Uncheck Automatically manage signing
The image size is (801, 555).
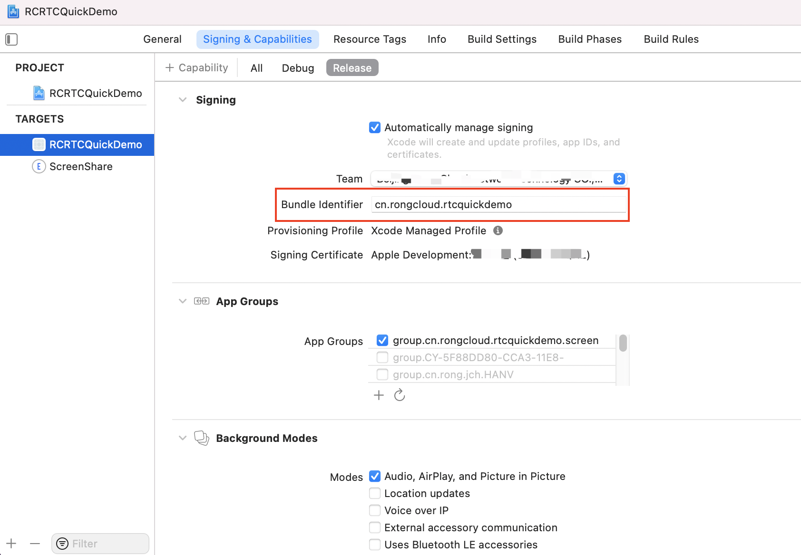click(x=375, y=127)
